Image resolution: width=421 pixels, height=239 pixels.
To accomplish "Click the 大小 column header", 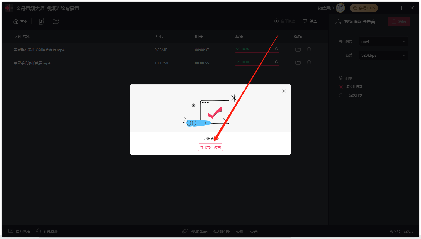I will point(159,37).
